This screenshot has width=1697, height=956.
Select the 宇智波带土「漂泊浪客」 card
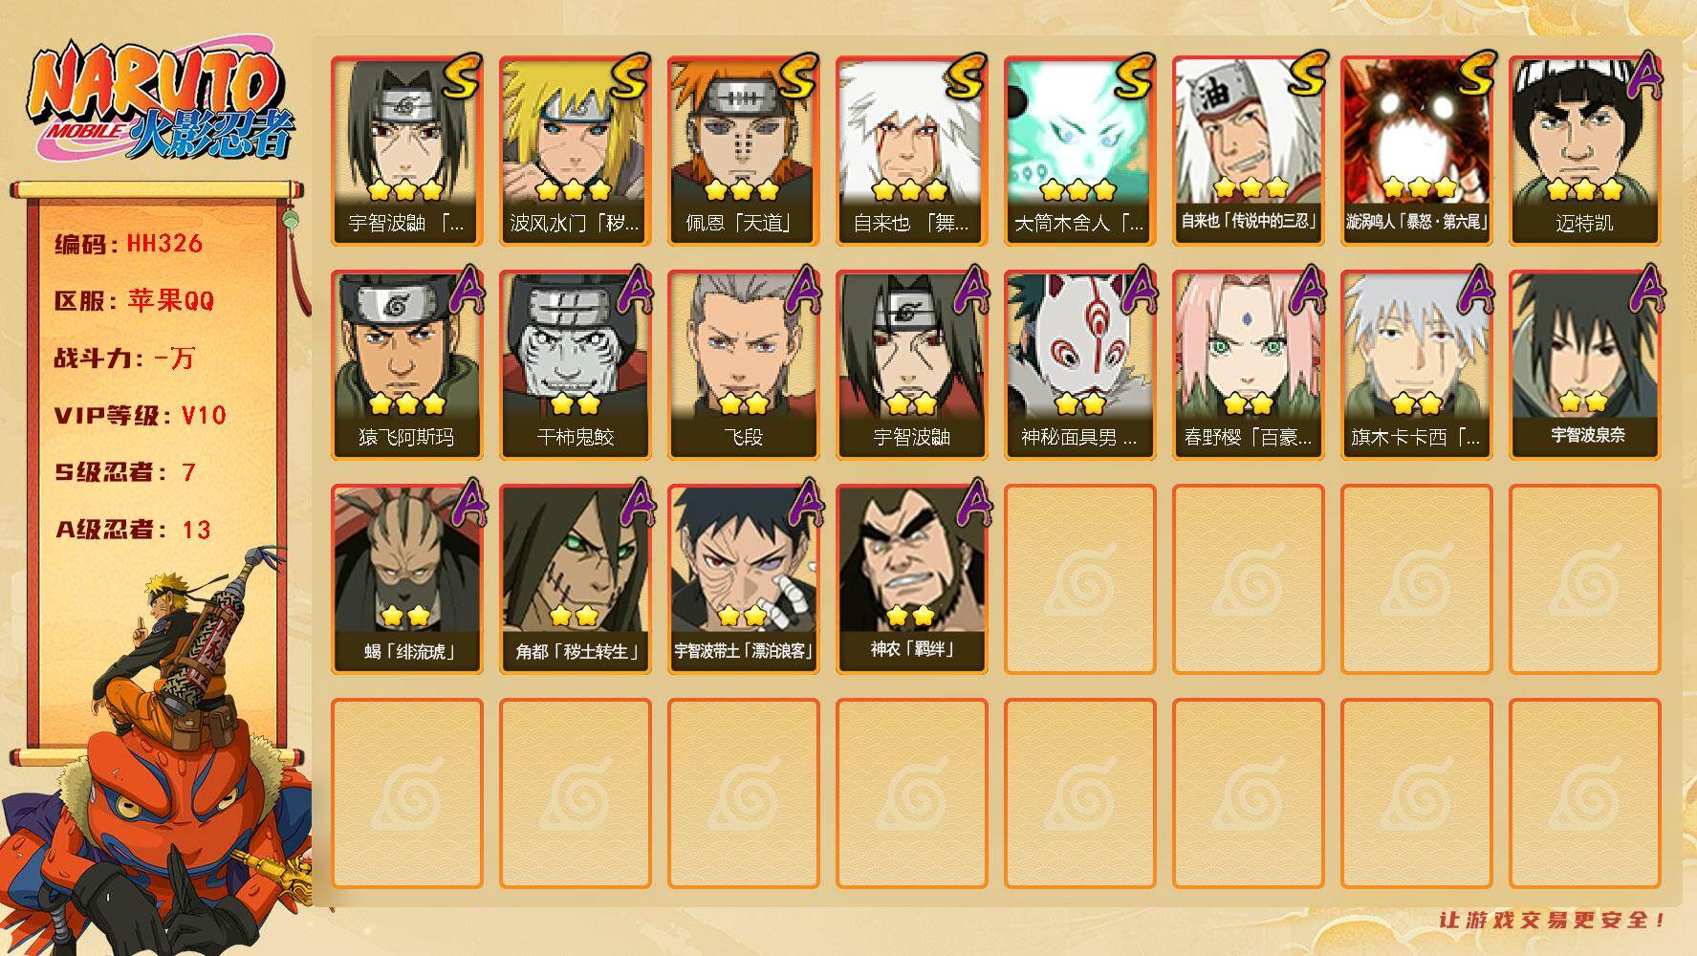click(743, 579)
